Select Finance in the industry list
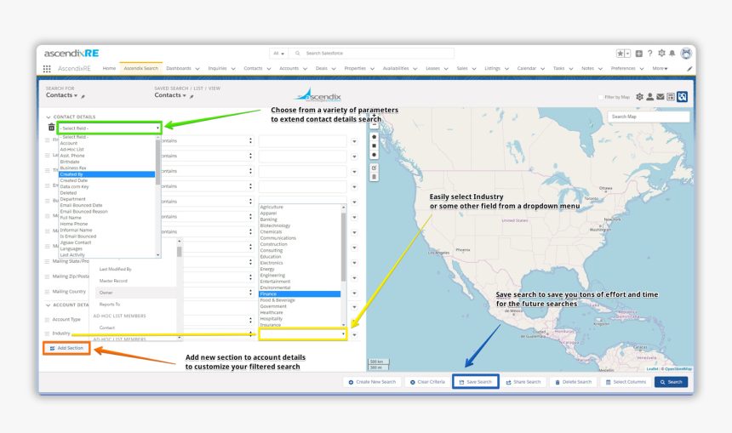Viewport: 732px width, 433px height. pyautogui.click(x=300, y=294)
